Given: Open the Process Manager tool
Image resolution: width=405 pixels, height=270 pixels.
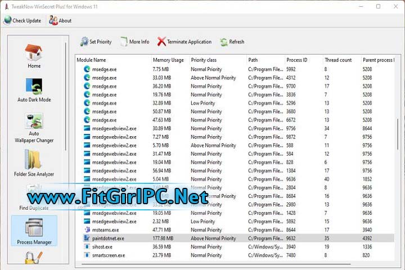Looking at the screenshot, I should coord(34,232).
